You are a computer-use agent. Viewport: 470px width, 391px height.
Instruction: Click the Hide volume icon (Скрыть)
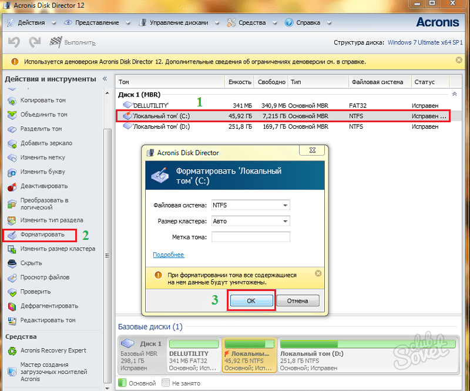point(12,263)
